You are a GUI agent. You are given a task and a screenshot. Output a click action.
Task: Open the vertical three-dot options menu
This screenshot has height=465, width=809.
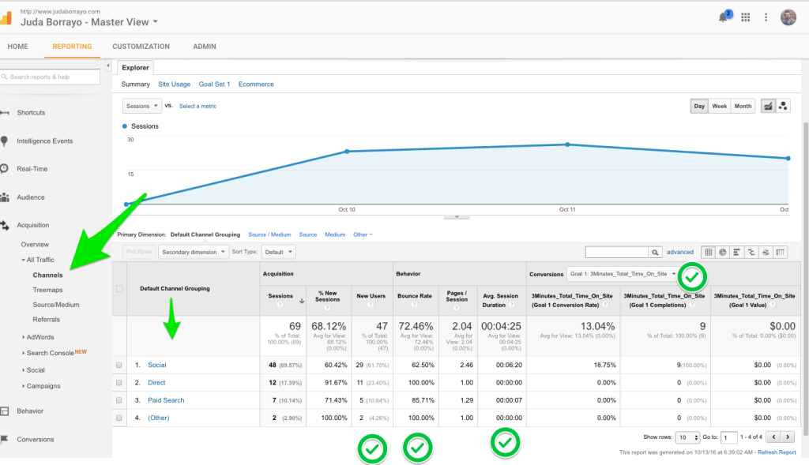coord(766,17)
